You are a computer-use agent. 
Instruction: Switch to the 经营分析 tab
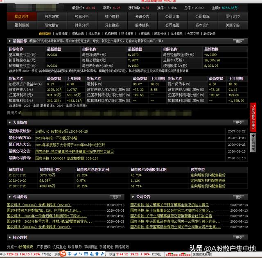(x=82, y=16)
